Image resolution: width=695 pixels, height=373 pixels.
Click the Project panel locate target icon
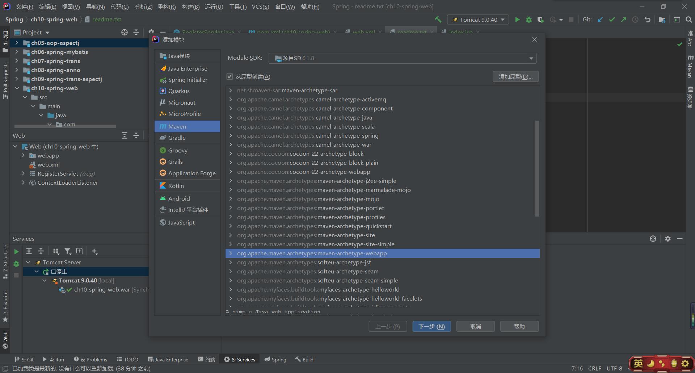[125, 32]
